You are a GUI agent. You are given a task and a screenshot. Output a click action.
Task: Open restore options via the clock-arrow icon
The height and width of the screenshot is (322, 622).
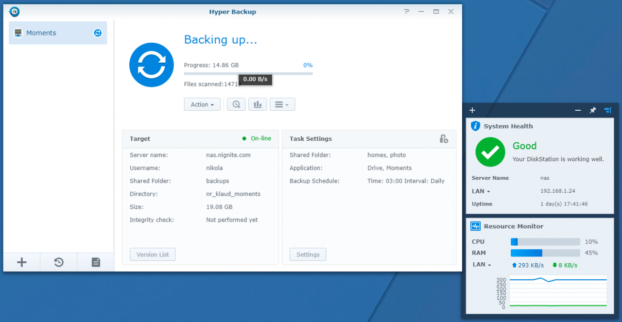58,262
